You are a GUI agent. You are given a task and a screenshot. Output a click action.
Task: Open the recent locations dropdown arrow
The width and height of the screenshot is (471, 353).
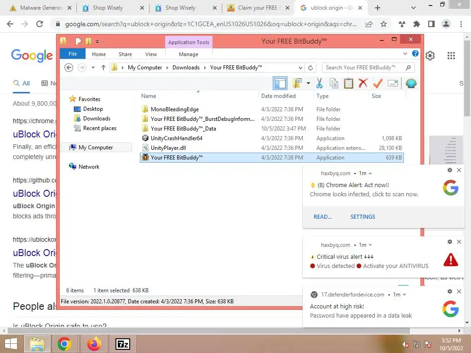point(93,68)
